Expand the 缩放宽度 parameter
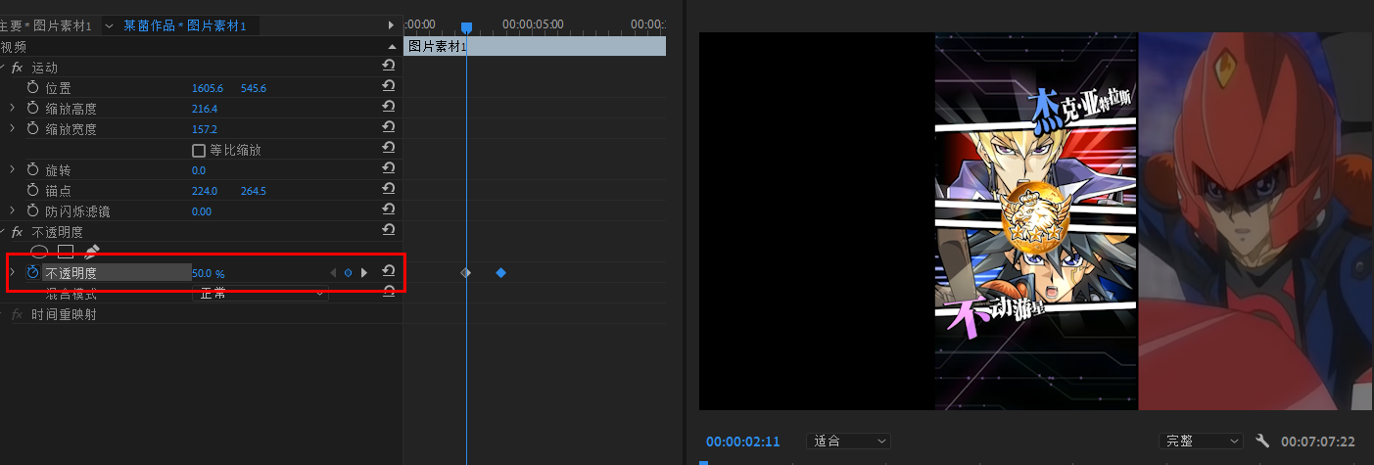Viewport: 1374px width, 465px height. (x=12, y=128)
